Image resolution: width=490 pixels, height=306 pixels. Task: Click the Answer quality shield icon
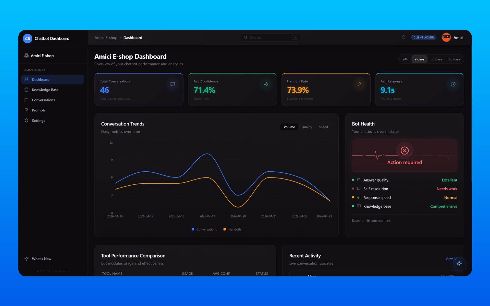pyautogui.click(x=359, y=180)
